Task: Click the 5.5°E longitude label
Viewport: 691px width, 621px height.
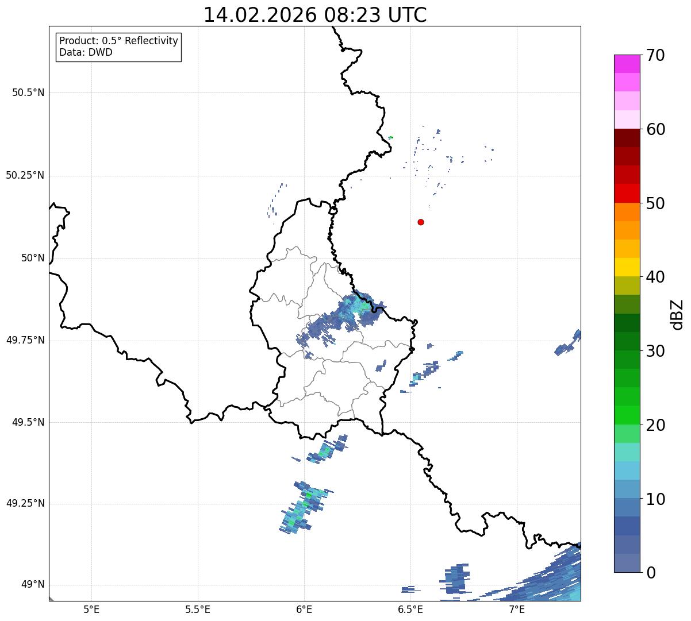Action: click(198, 609)
